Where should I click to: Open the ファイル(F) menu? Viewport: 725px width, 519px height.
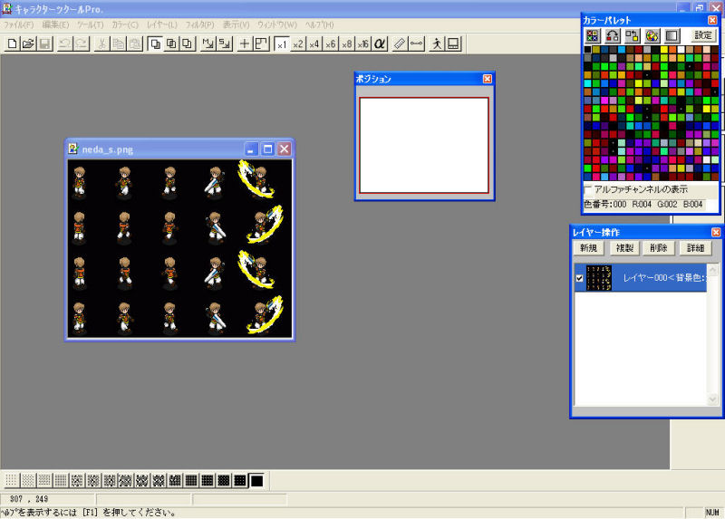[x=18, y=24]
